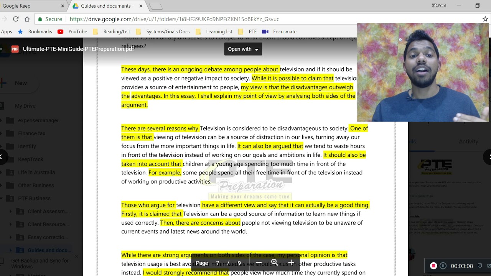491x276 pixels.
Task: Zoom in on the PDF page
Action: tap(291, 263)
